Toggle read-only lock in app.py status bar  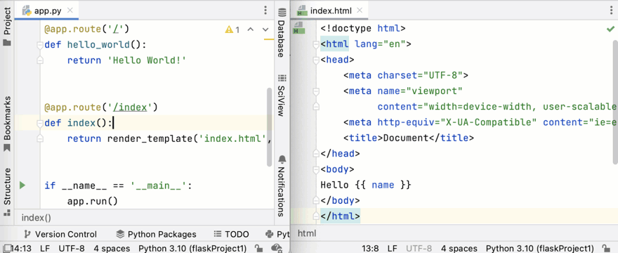pos(258,248)
